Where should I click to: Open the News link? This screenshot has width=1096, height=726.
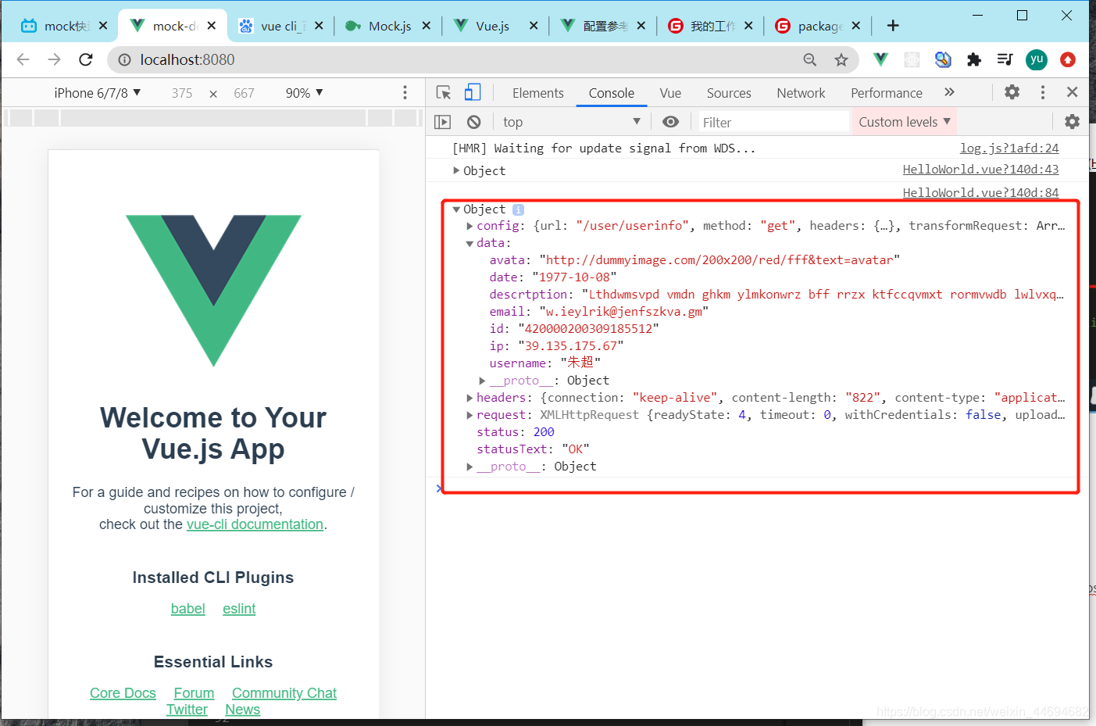[x=242, y=710]
